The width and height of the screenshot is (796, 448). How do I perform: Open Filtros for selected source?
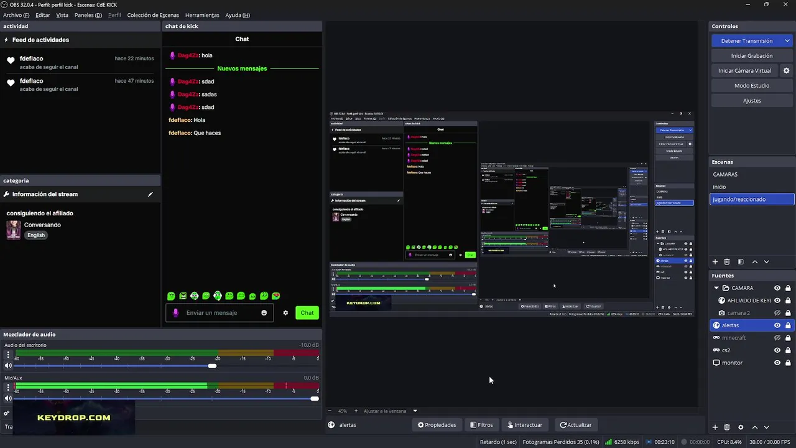coord(481,425)
